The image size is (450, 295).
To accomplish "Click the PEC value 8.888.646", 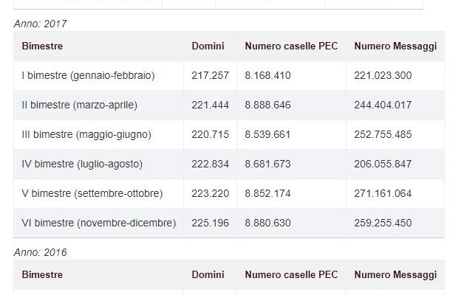I will point(267,105).
